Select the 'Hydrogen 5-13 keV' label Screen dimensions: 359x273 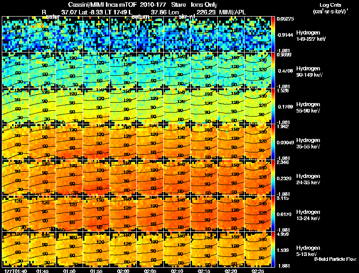click(308, 251)
